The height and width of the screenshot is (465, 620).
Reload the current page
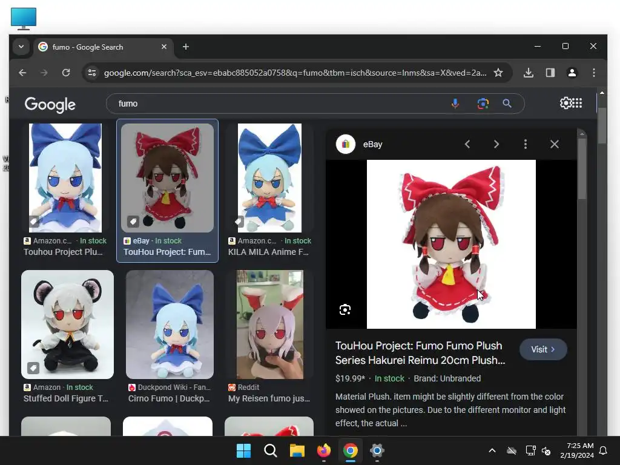pyautogui.click(x=66, y=73)
